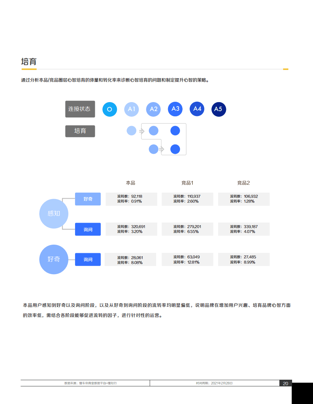Select the 竞品2 column header

click(244, 183)
